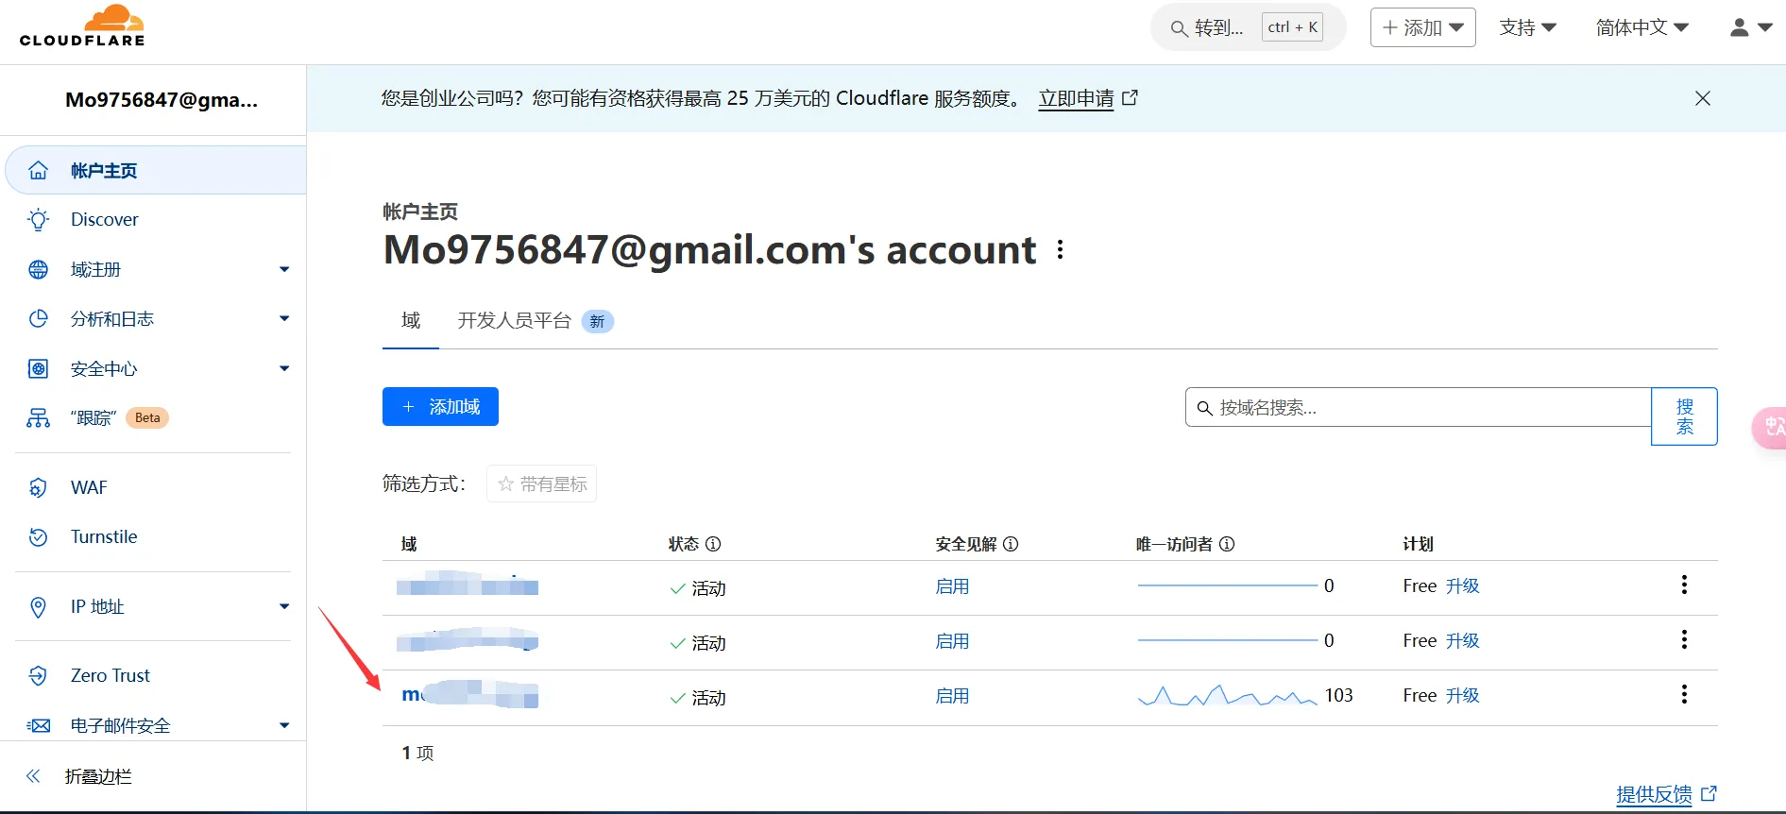Click the 搜索 button
The height and width of the screenshot is (814, 1786).
coord(1684,416)
